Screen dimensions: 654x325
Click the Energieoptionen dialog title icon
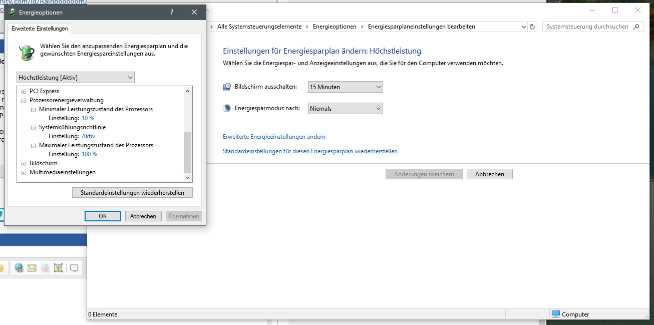pyautogui.click(x=12, y=13)
